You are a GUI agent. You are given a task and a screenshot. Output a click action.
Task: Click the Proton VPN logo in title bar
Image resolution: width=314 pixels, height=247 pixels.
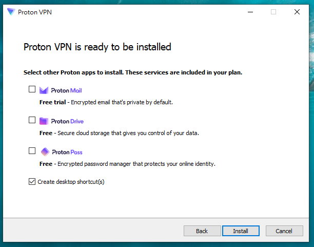pyautogui.click(x=11, y=12)
